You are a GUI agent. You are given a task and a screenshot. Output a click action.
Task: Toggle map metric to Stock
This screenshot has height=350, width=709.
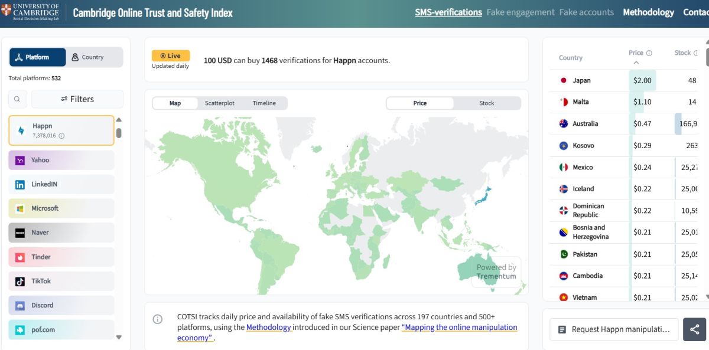486,103
